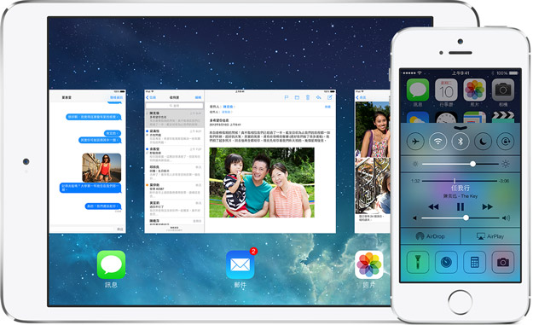Tap the compose icon in the Mail toolbar
Screen dimensions: 533x325
(329, 97)
